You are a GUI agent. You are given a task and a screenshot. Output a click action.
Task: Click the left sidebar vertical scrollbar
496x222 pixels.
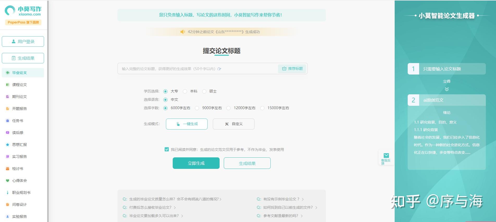click(48, 111)
